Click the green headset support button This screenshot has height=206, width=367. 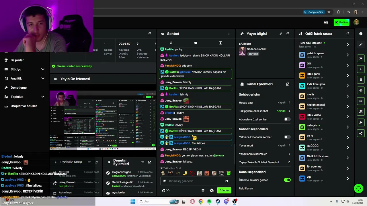tap(358, 188)
